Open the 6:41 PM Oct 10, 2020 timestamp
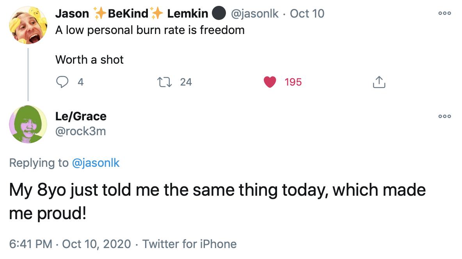 pyautogui.click(x=70, y=244)
